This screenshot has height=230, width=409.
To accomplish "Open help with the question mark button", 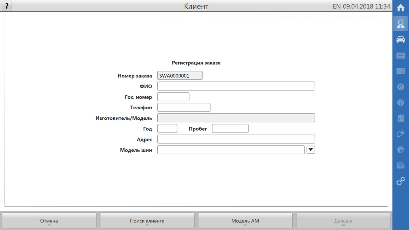I will click(x=7, y=6).
